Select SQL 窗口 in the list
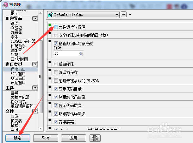 pos(18,74)
